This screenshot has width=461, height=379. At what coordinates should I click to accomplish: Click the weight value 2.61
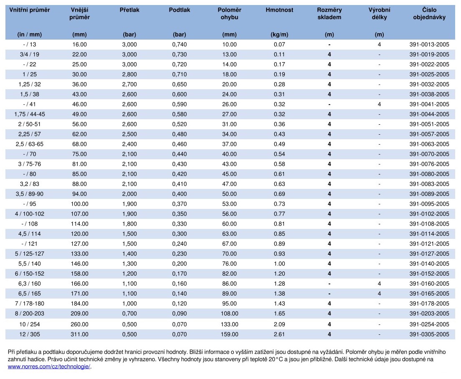279,334
